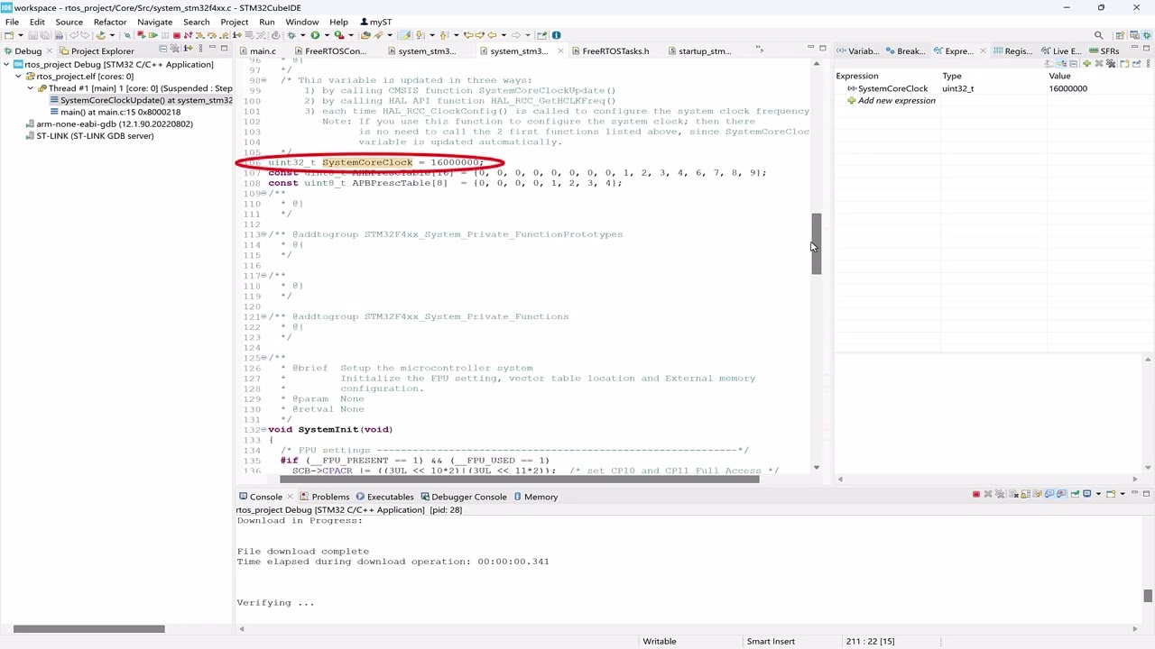Click the Open Perspective icon at top right
The width and height of the screenshot is (1155, 649).
coord(1120,35)
